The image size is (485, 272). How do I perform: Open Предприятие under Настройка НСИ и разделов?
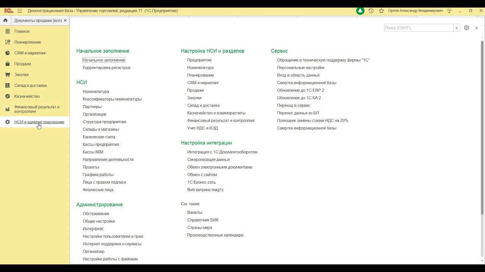[x=199, y=60]
